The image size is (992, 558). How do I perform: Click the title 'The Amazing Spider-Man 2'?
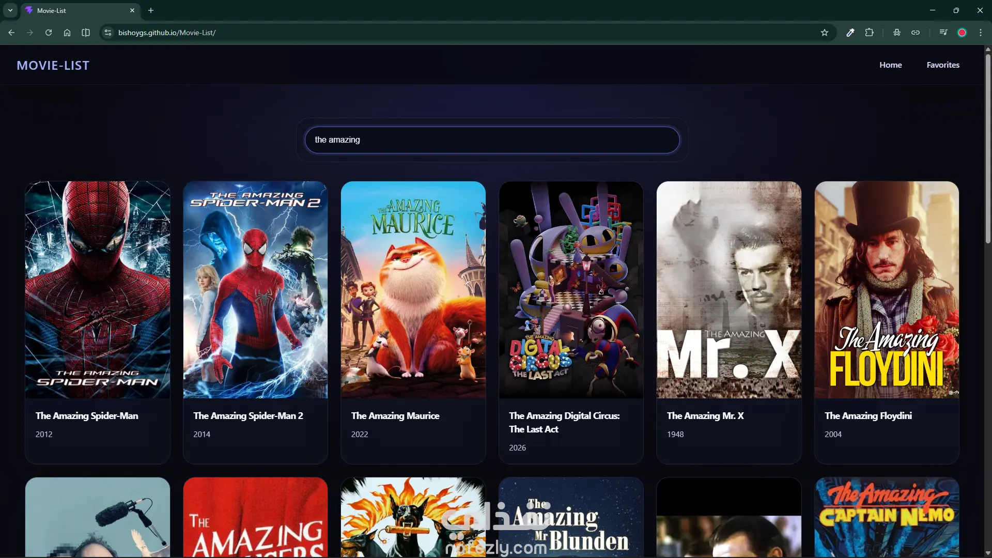tap(248, 416)
